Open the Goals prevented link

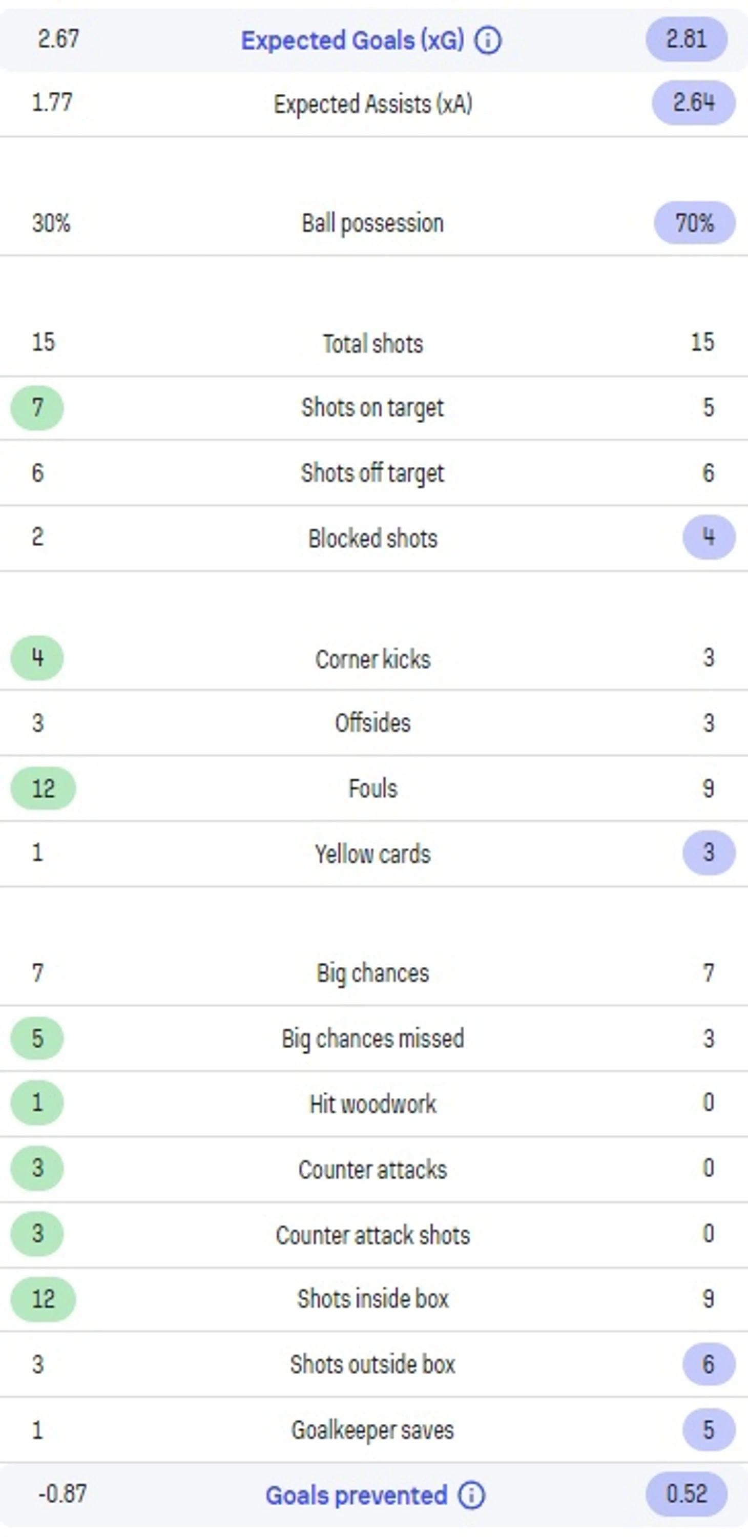[x=356, y=1495]
